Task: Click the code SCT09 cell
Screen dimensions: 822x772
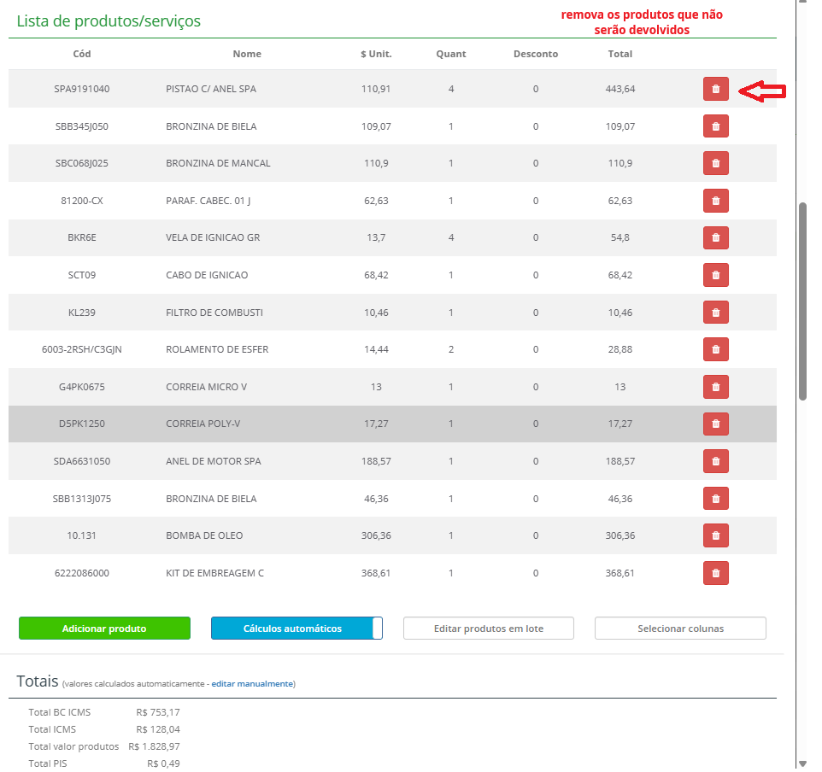Action: tap(82, 275)
